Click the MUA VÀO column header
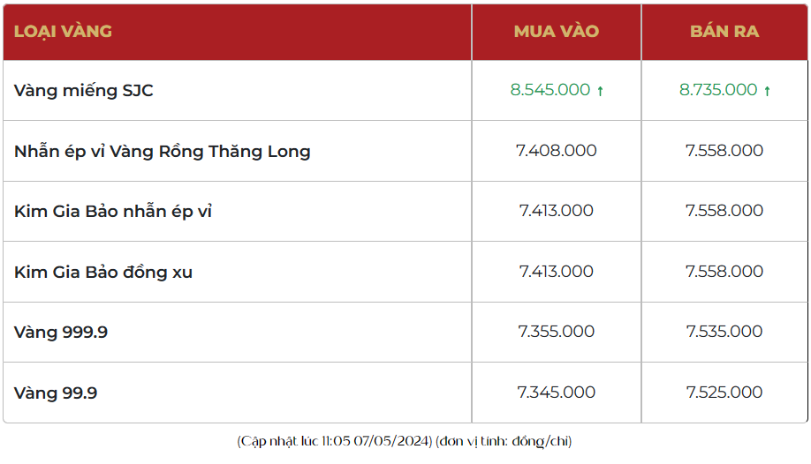Image resolution: width=811 pixels, height=464 pixels. point(557,32)
